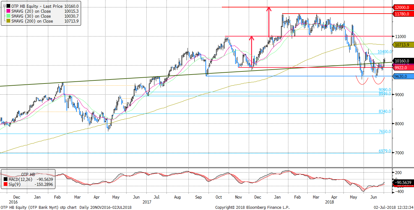Select the Oct month label on the time axis
This screenshot has height=210, width=414.
click(x=219, y=197)
